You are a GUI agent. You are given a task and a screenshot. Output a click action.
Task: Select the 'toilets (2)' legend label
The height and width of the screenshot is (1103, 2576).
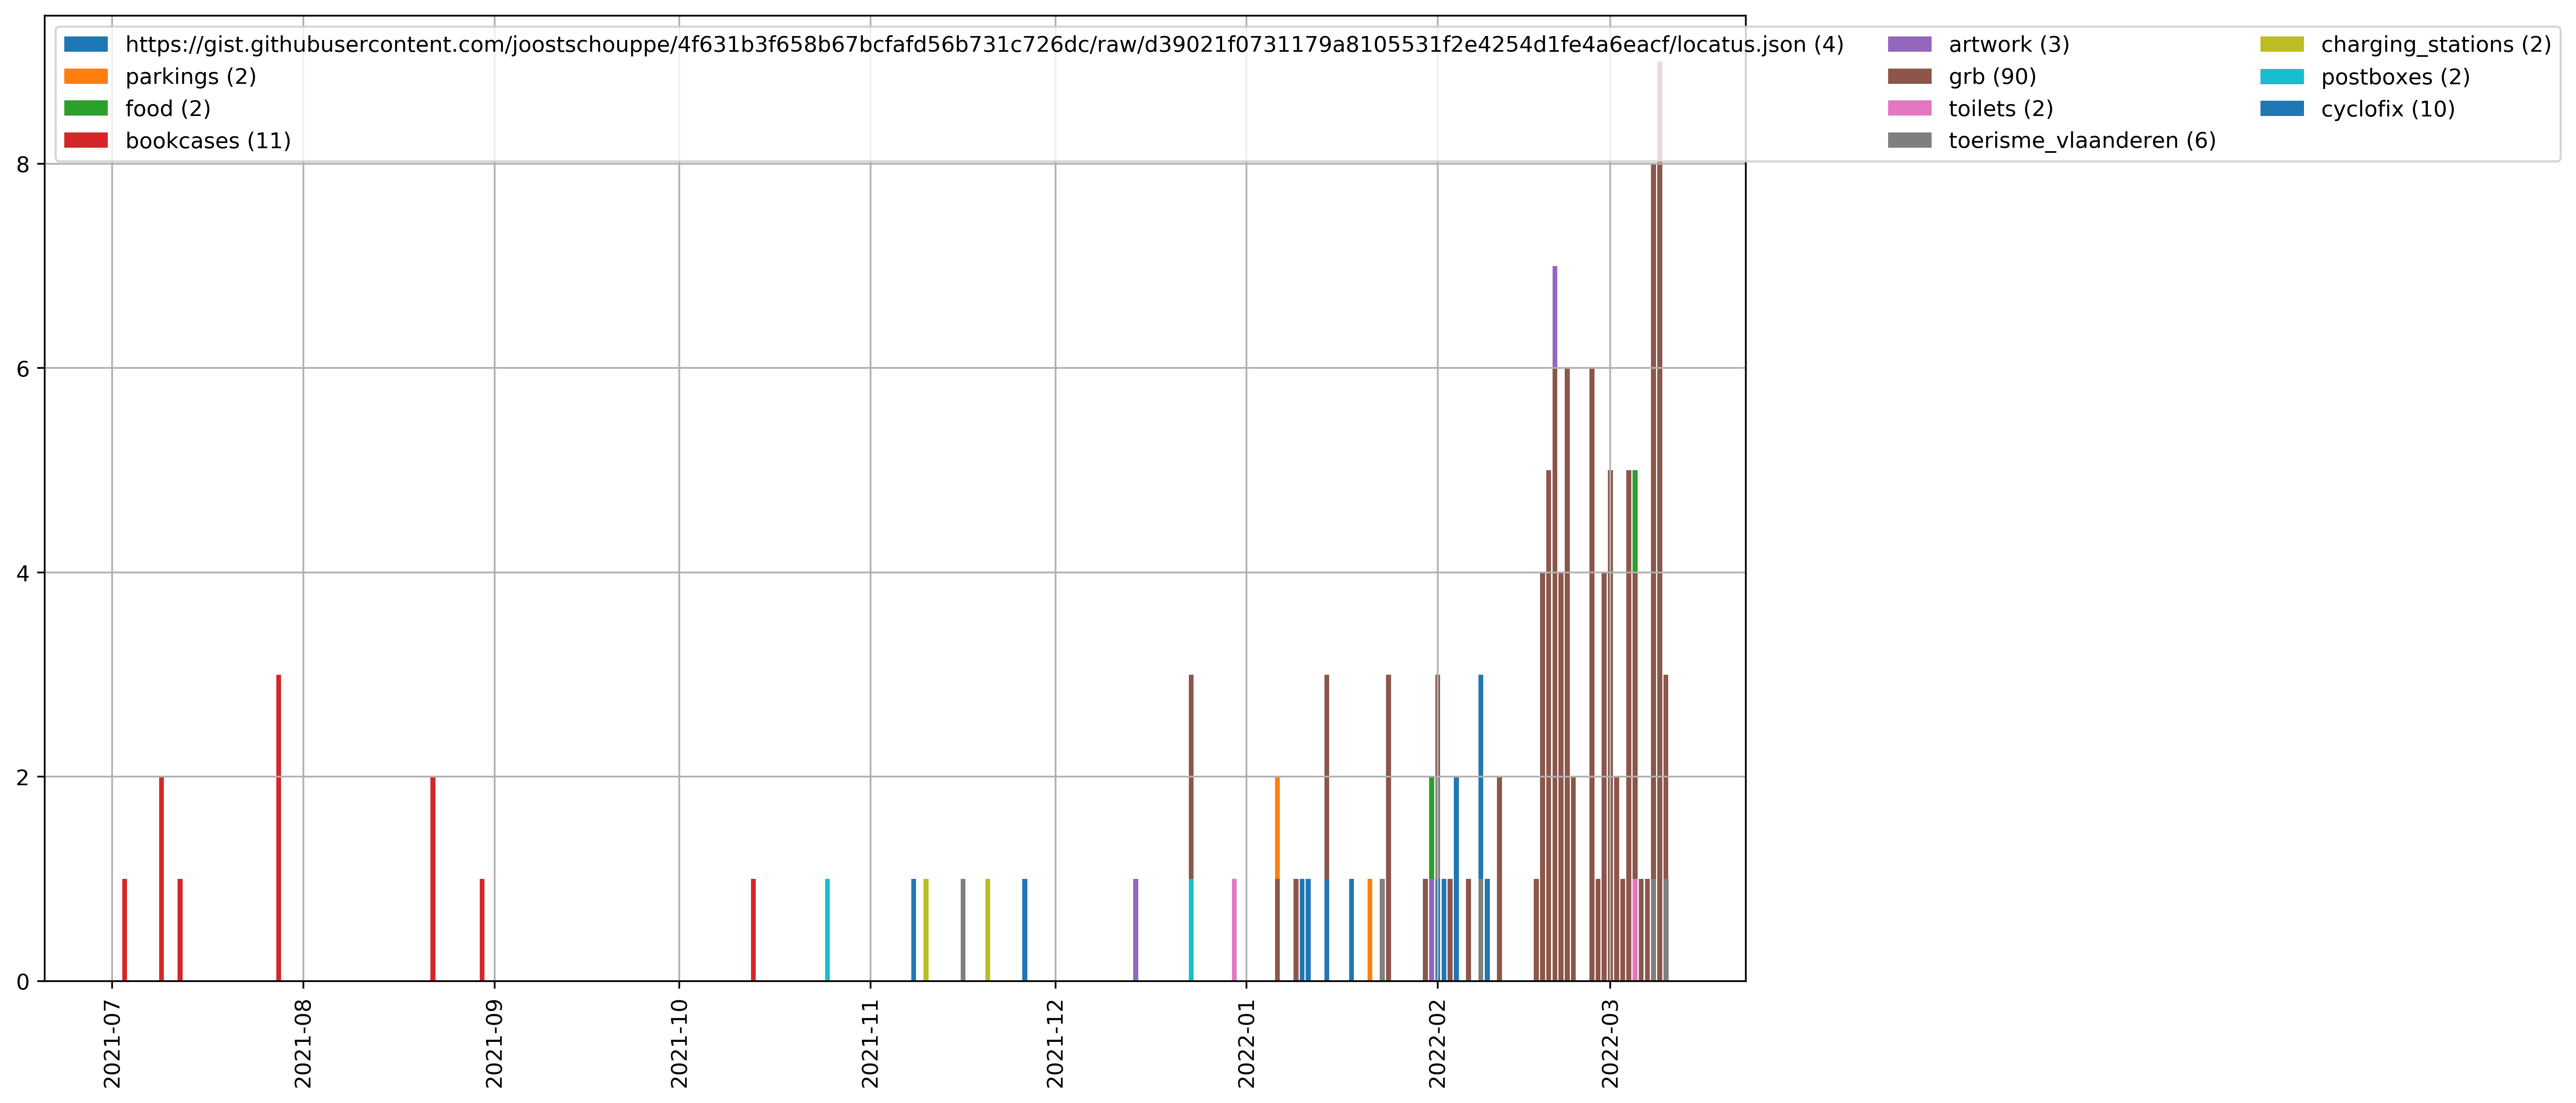2001,109
